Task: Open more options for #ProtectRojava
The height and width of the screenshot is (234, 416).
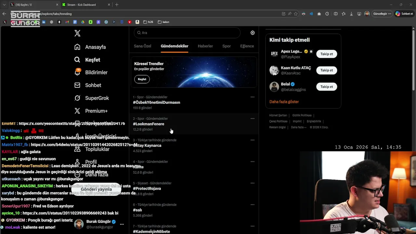Action: point(253,183)
